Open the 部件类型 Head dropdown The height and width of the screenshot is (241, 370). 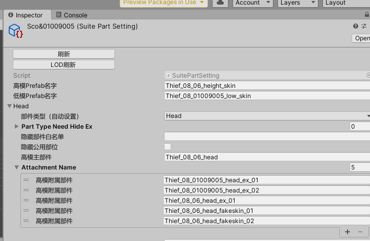[x=267, y=116]
